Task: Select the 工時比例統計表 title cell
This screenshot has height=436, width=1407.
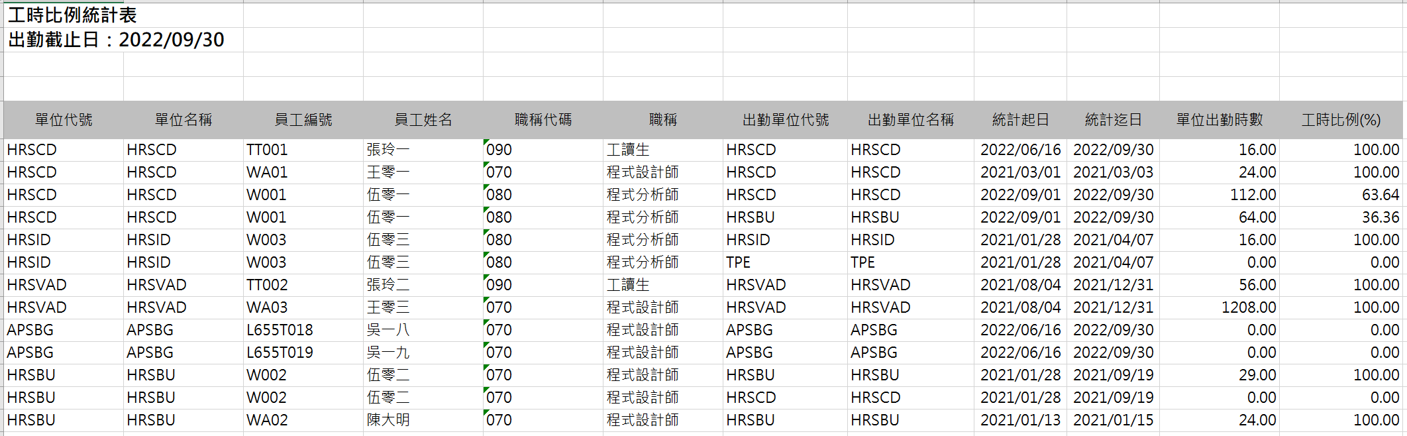Action: coord(72,15)
